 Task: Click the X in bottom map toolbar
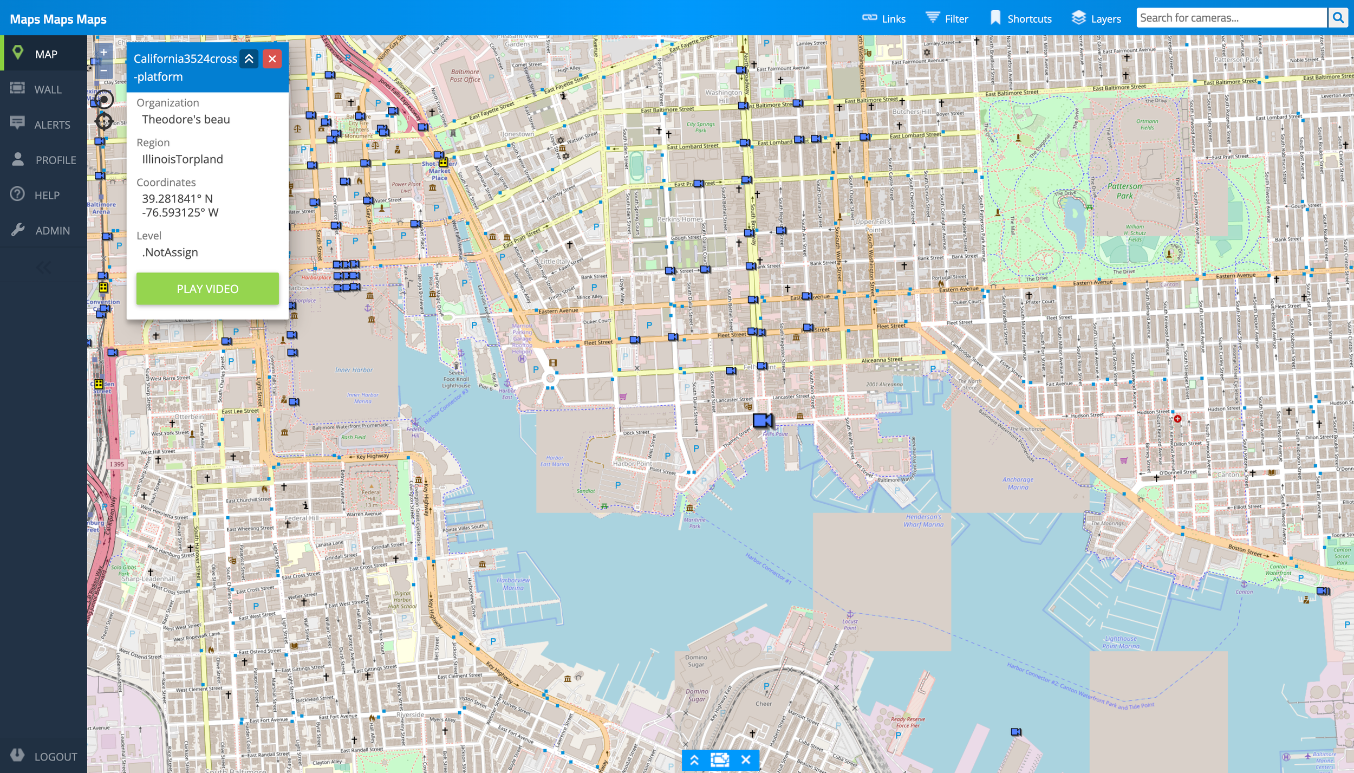746,759
